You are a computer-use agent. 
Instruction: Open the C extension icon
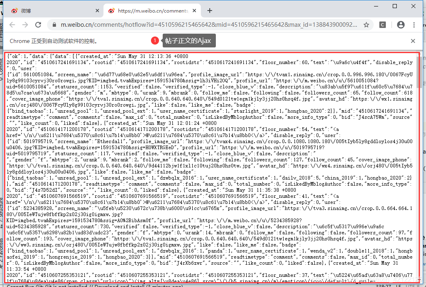pos(383,25)
